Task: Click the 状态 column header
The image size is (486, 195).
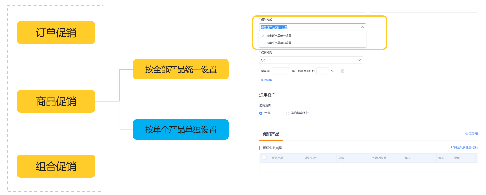Action: (x=441, y=158)
